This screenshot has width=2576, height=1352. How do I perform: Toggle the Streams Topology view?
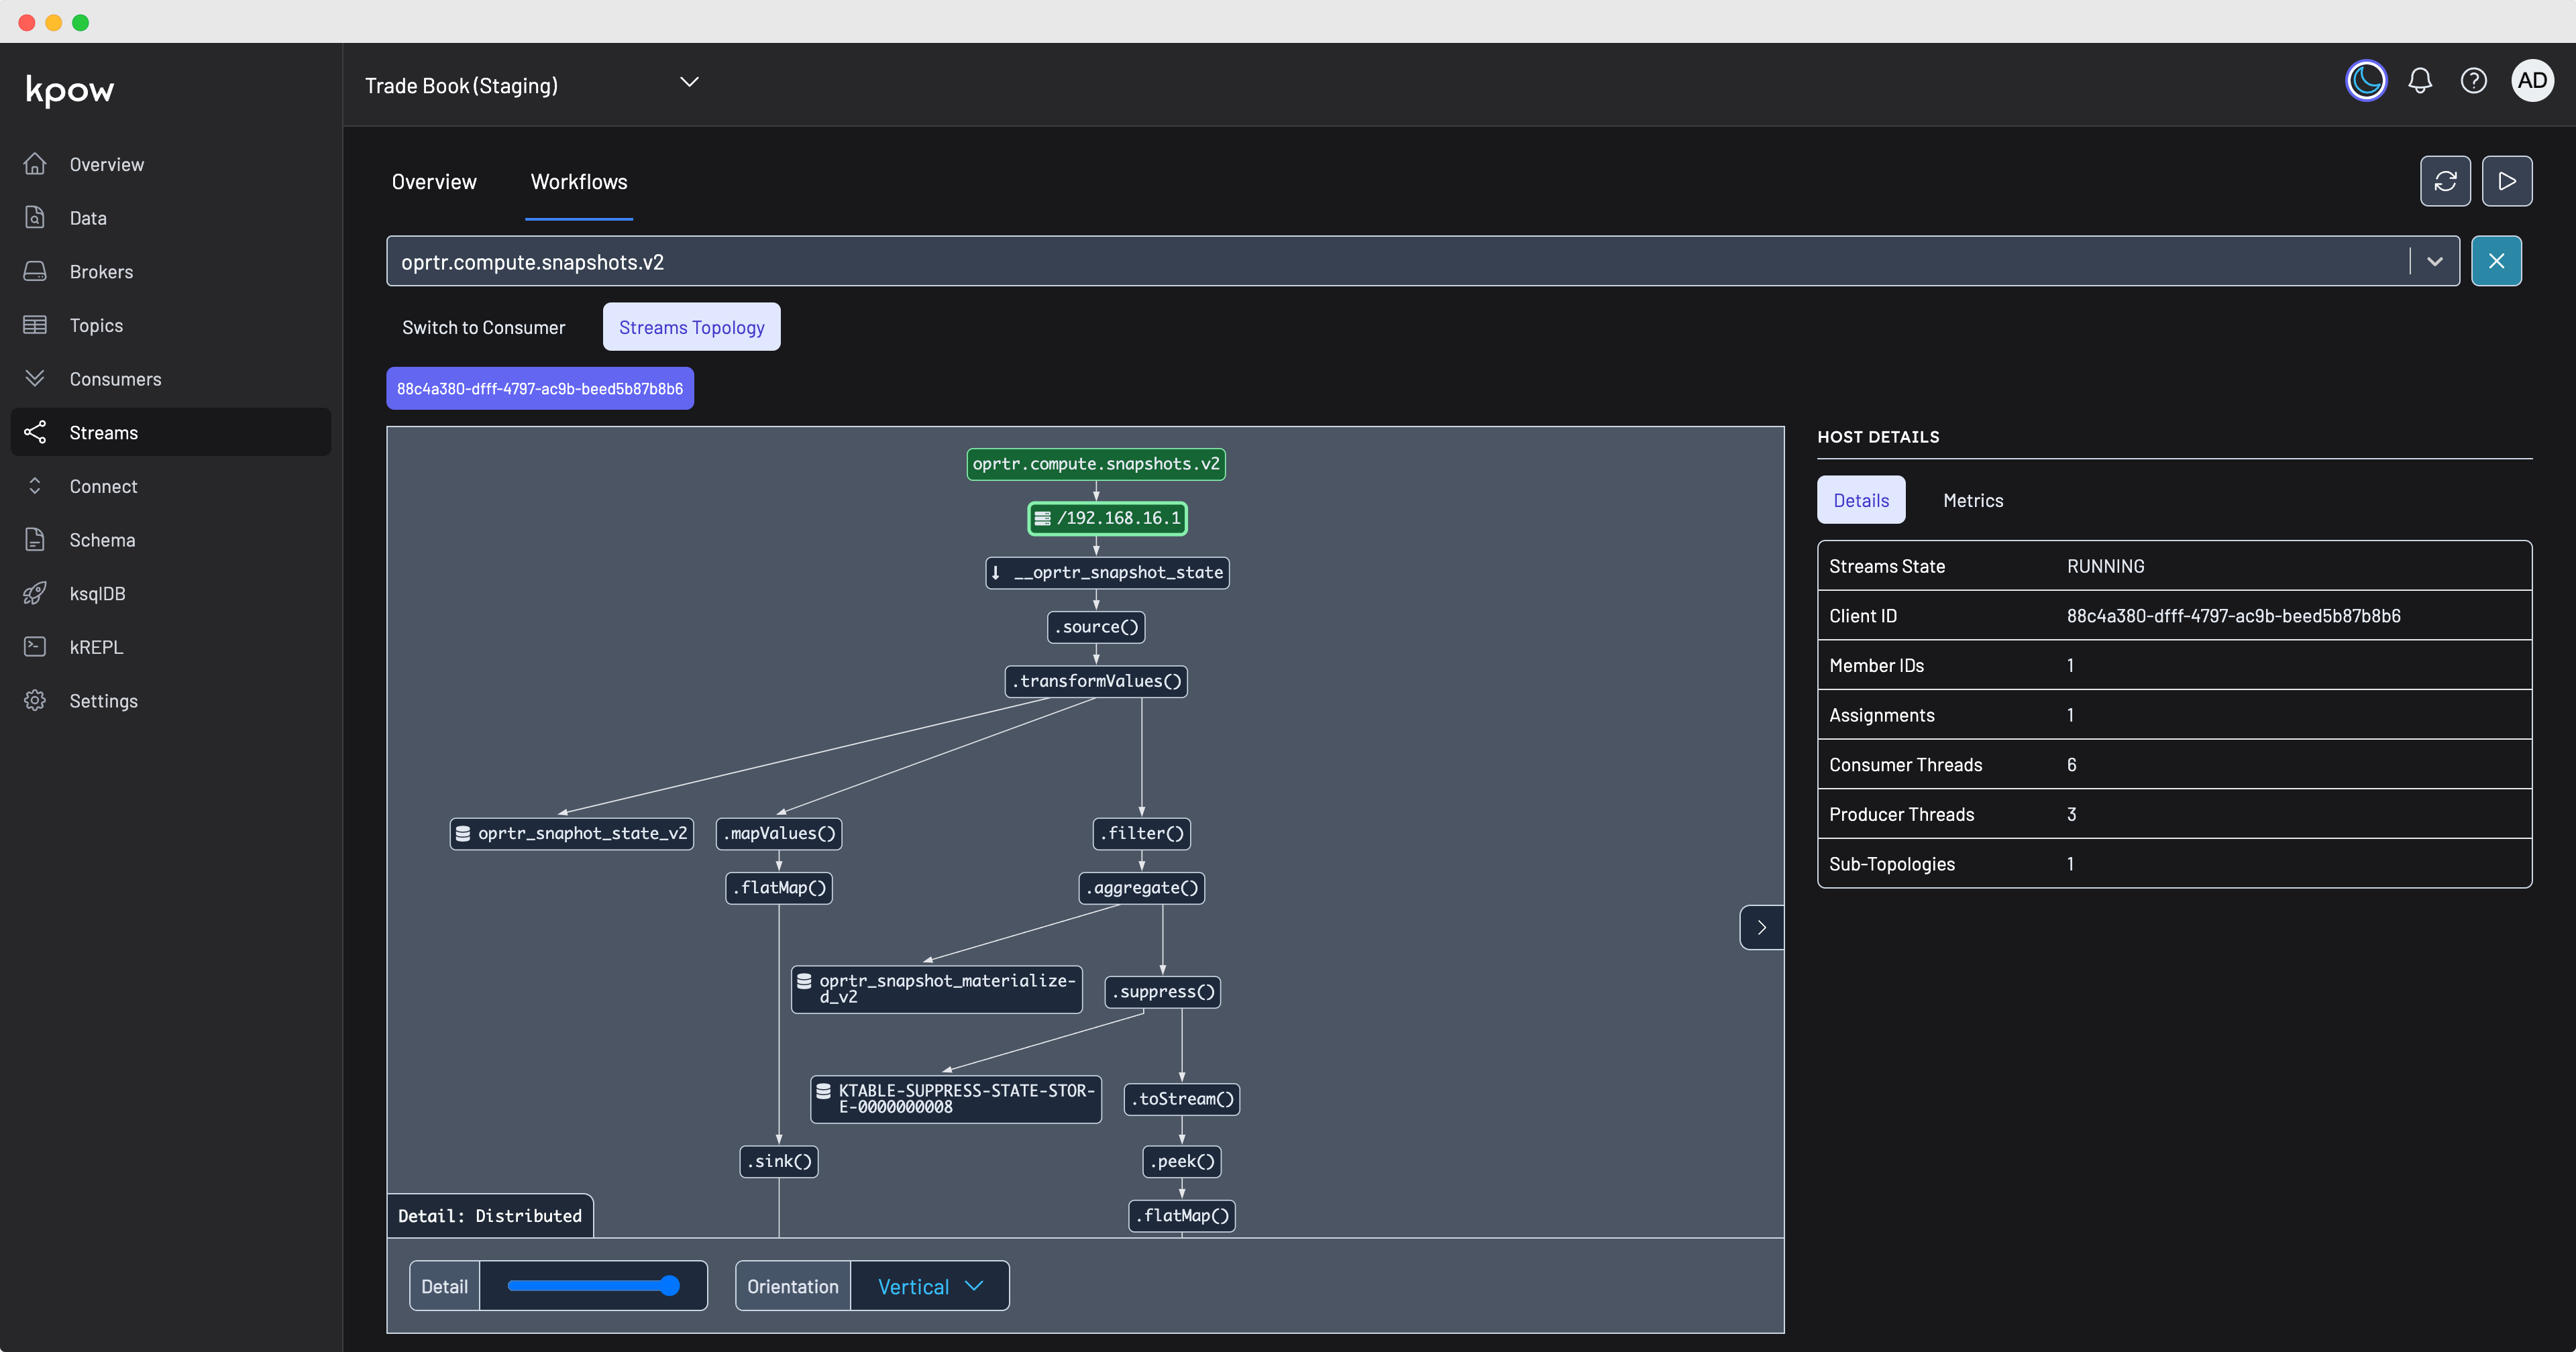690,327
